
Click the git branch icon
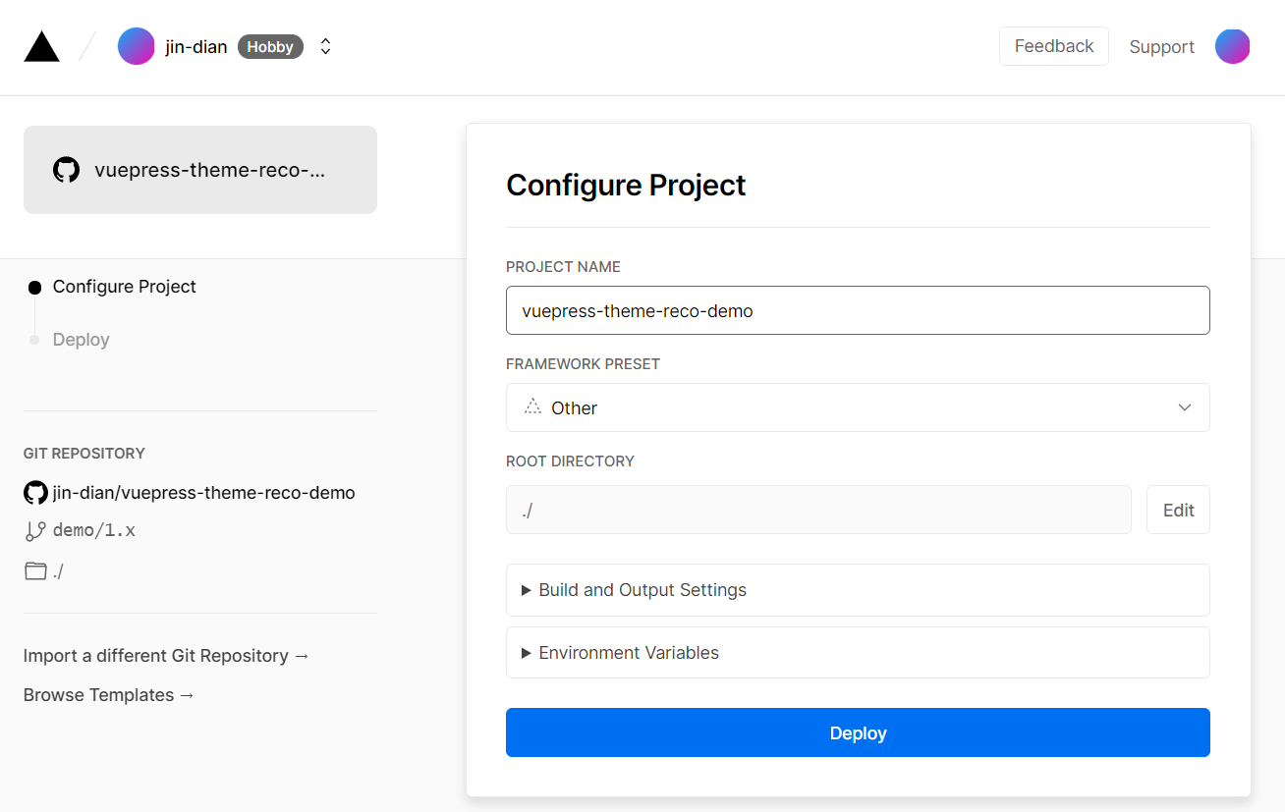(35, 531)
